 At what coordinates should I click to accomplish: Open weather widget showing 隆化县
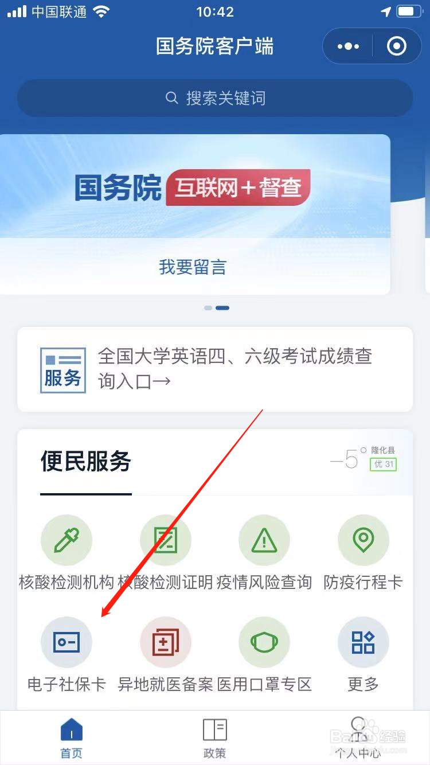(363, 459)
